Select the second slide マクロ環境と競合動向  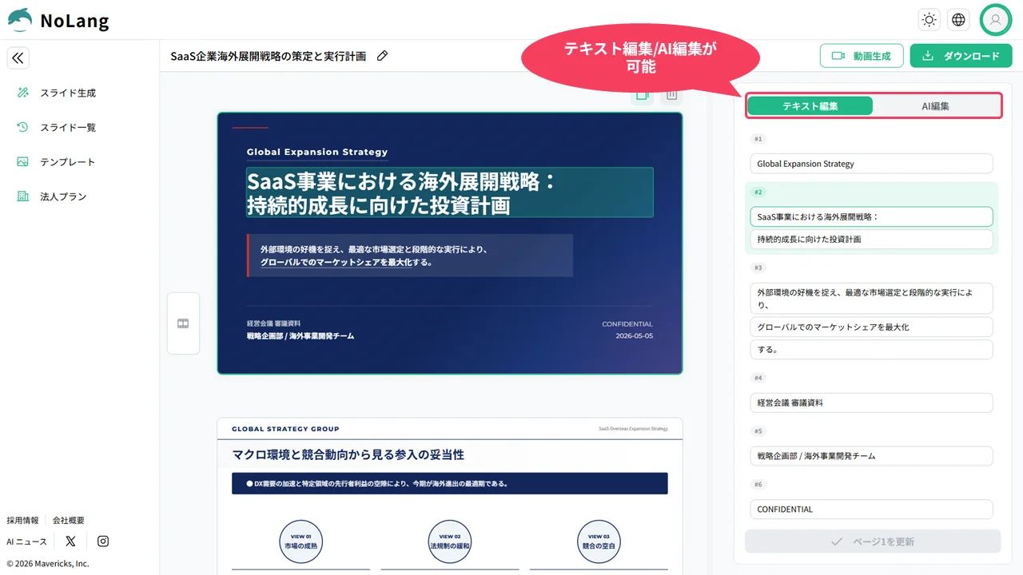pyautogui.click(x=450, y=496)
